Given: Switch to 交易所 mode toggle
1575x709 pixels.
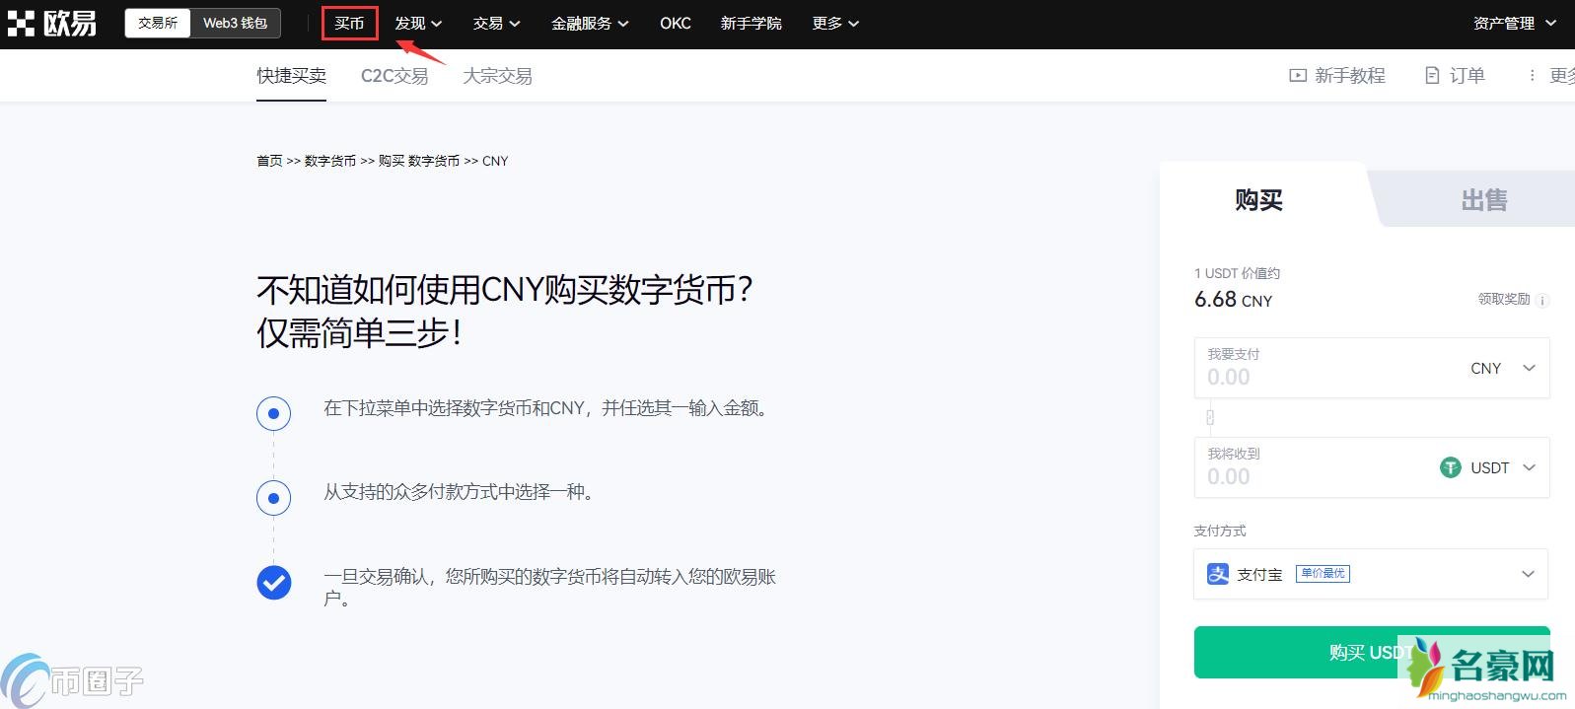Looking at the screenshot, I should [158, 23].
